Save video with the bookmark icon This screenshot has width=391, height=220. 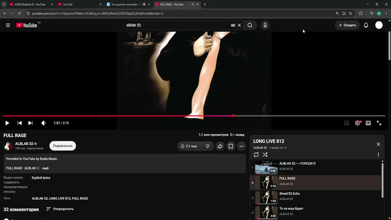[x=231, y=146]
